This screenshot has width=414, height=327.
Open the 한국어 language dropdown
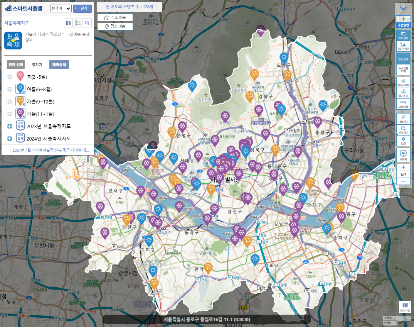[61, 8]
